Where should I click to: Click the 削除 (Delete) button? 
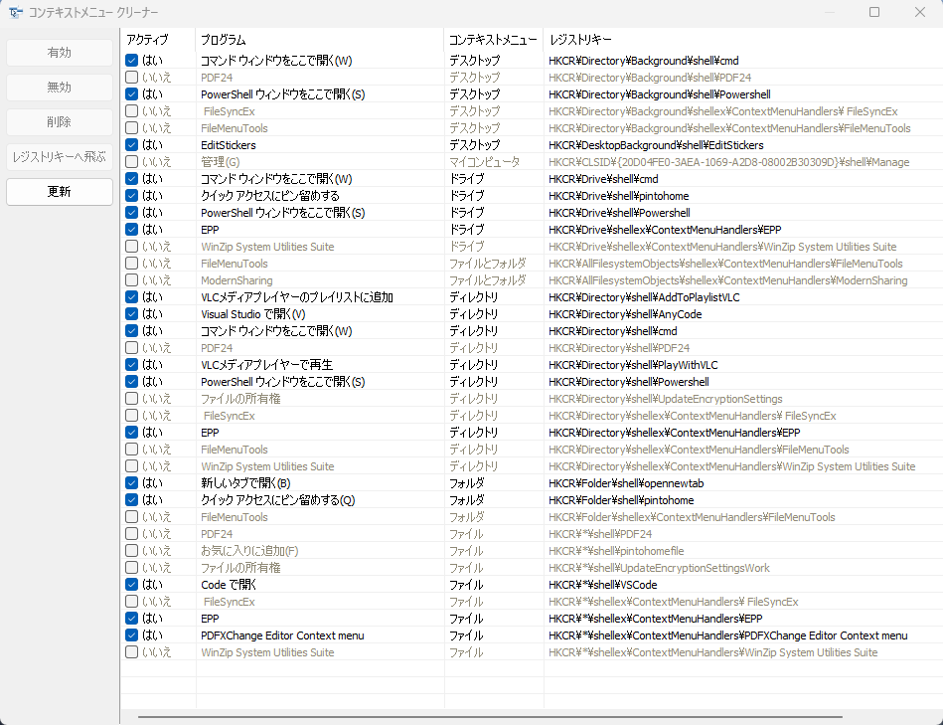(x=60, y=122)
